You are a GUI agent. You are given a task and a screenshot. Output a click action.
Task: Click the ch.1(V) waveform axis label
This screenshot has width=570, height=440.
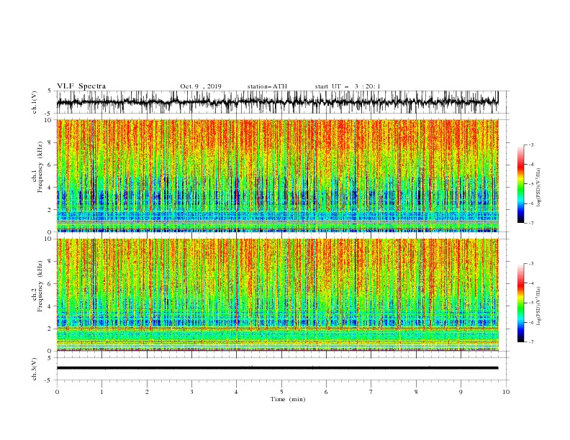[x=35, y=102]
